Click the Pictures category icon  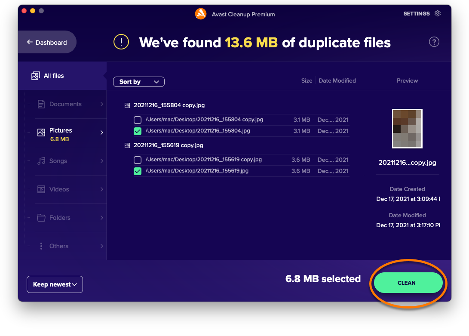click(x=41, y=133)
